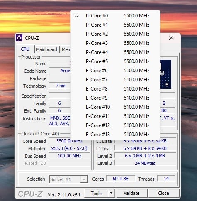
Task: Click the Tools button
Action: [x=96, y=193]
